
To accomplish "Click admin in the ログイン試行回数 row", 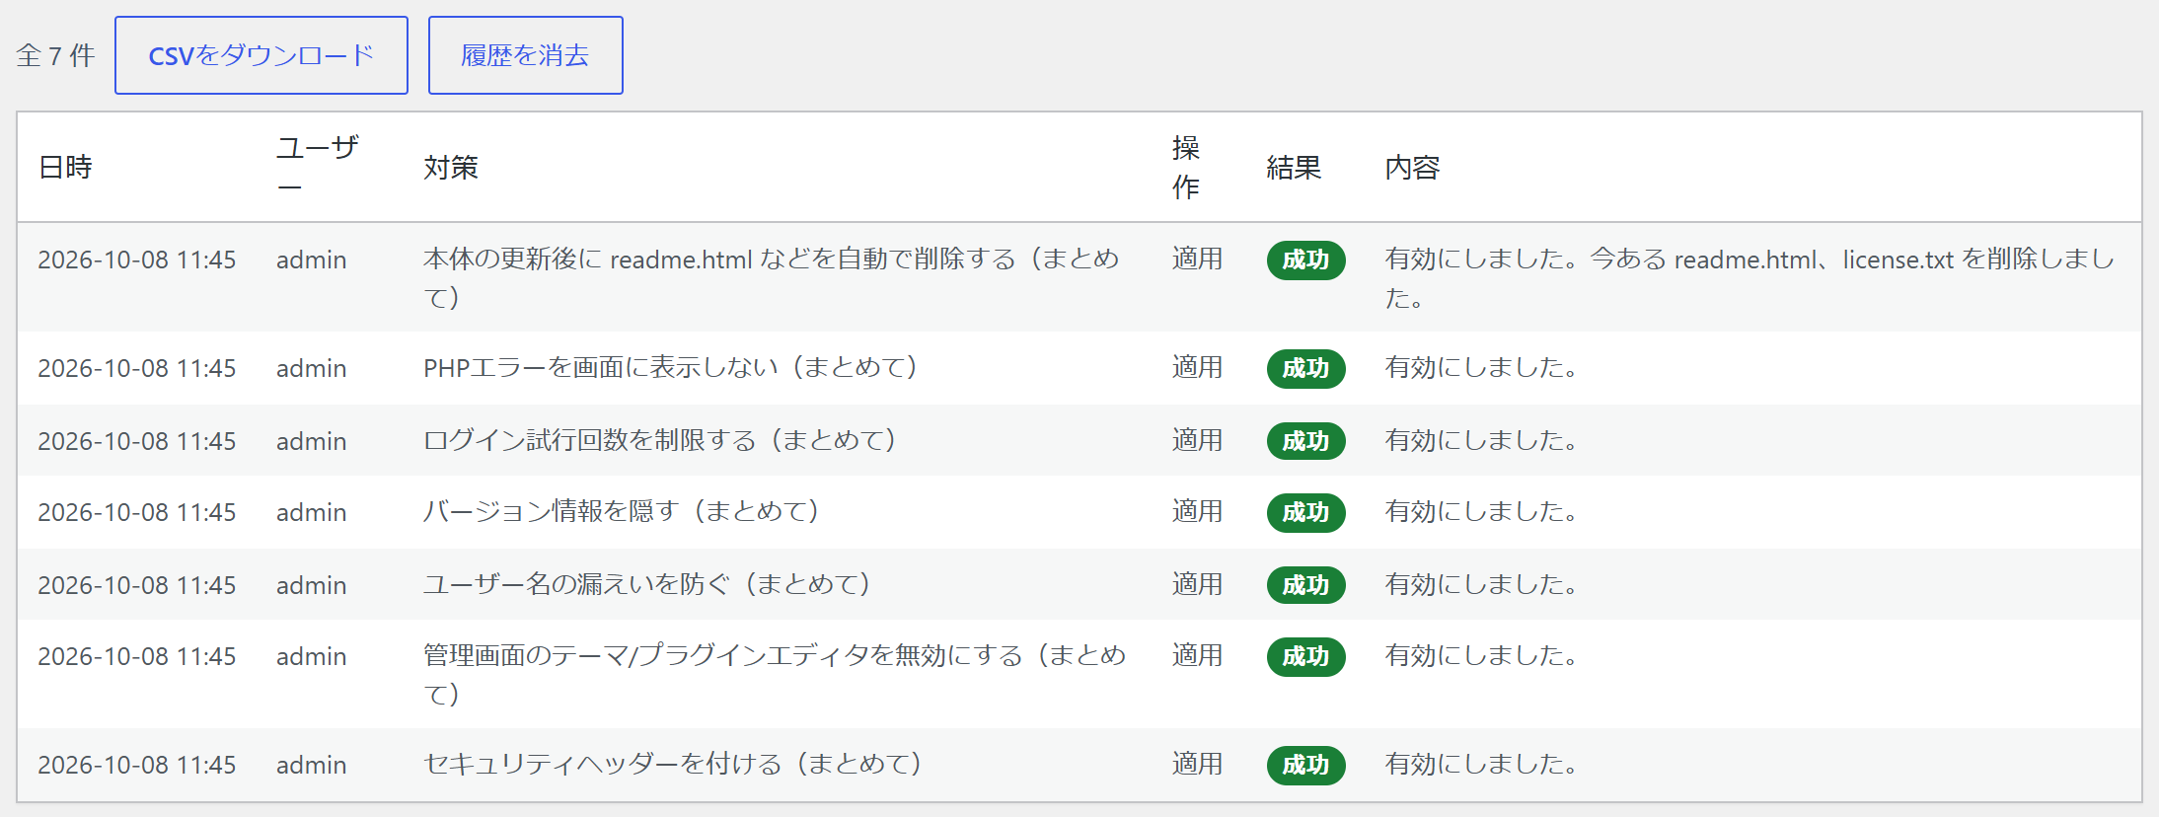I will [311, 441].
